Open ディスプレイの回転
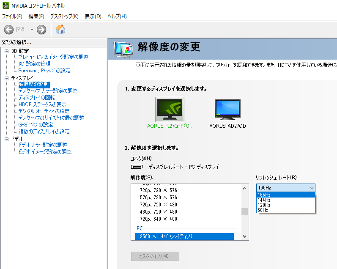The height and width of the screenshot is (269, 337). tap(37, 98)
